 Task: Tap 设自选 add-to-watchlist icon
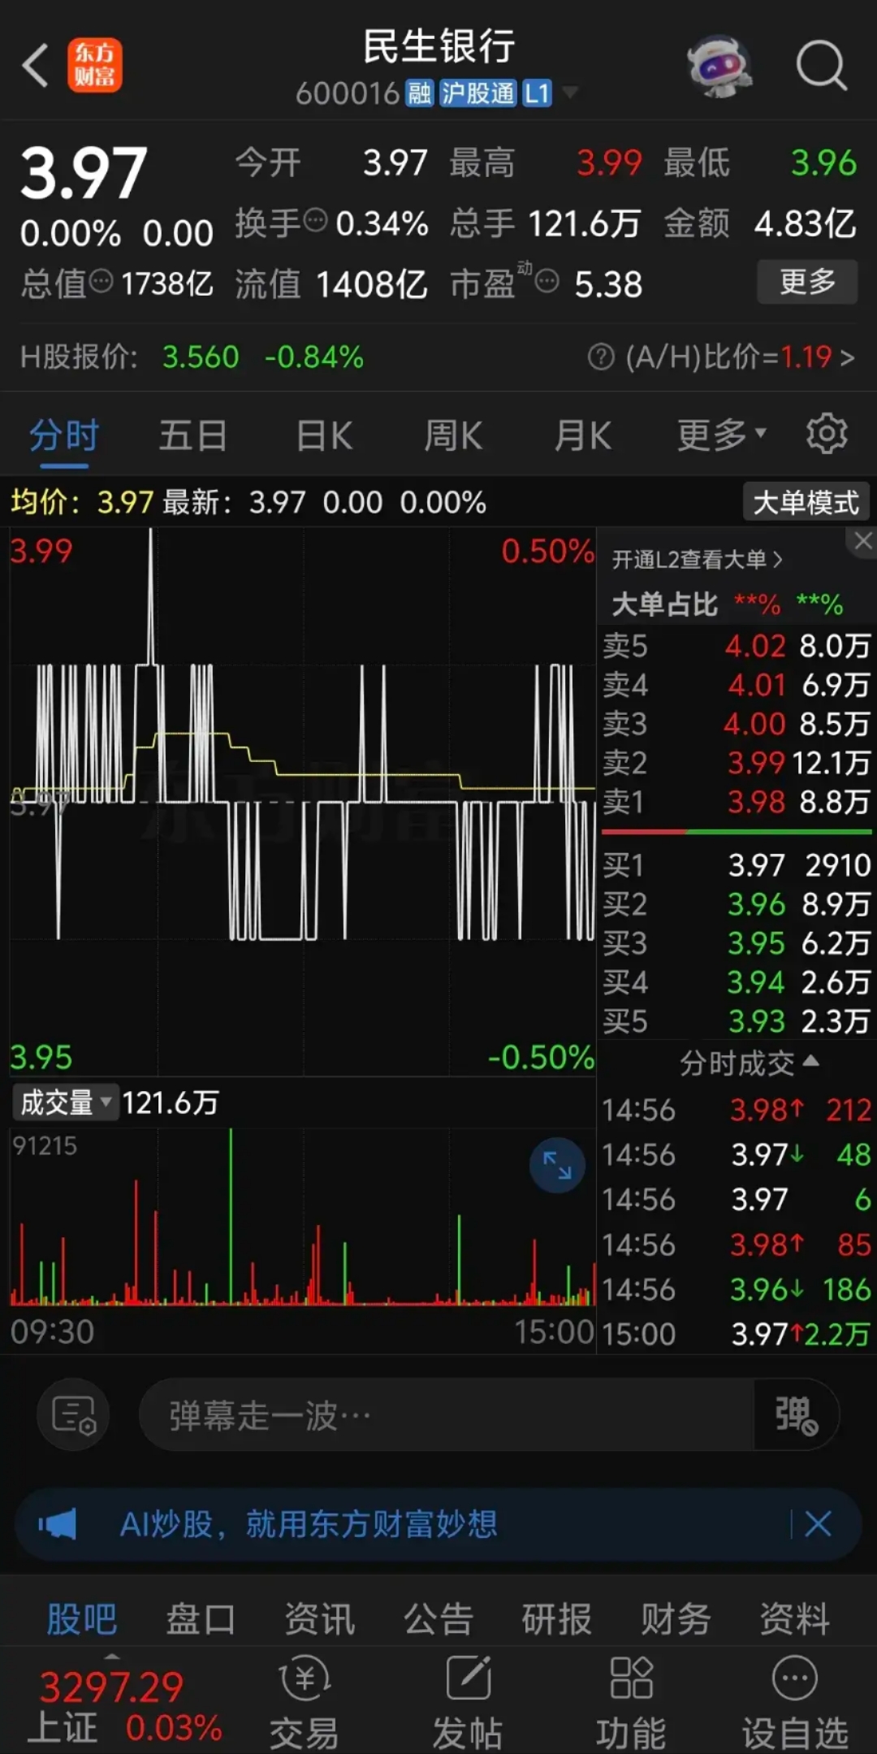(x=795, y=1702)
